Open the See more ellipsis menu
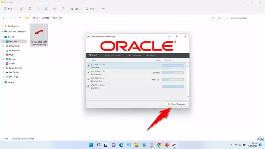This screenshot has height=149, width=265. (x=104, y=9)
